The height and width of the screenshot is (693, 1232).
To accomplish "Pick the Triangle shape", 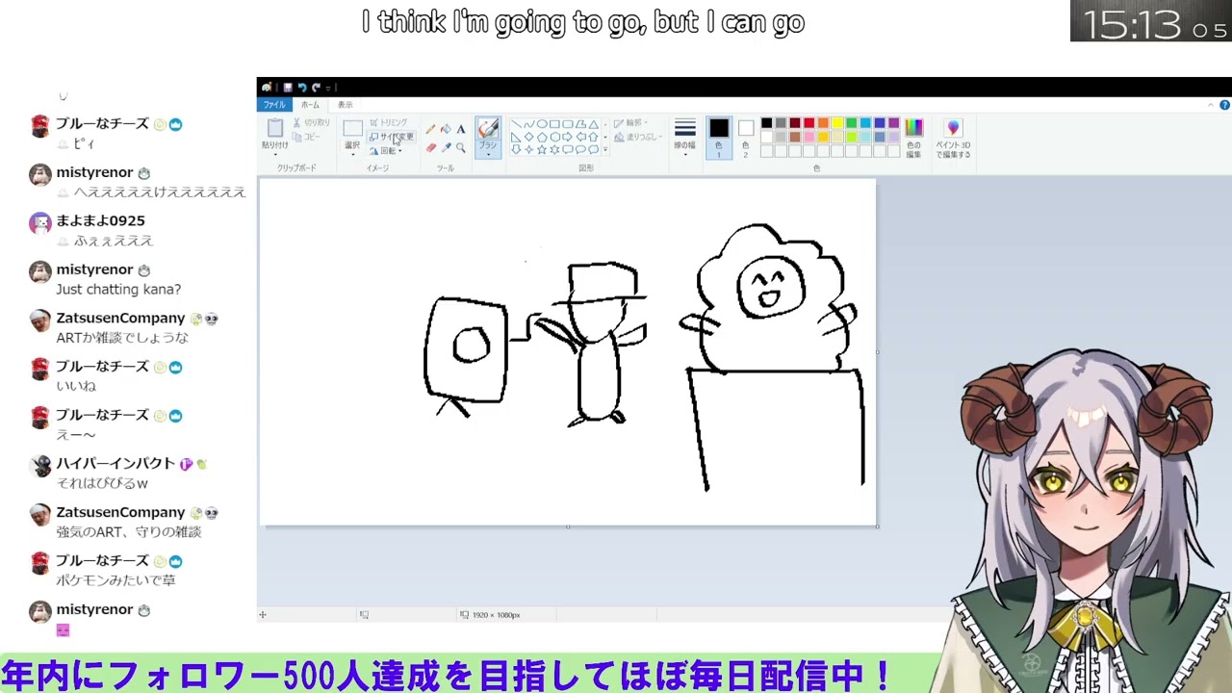I will [593, 124].
